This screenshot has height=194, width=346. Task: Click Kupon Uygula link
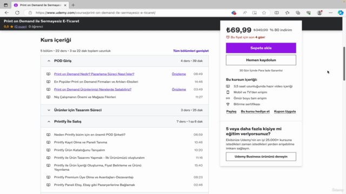(285, 112)
